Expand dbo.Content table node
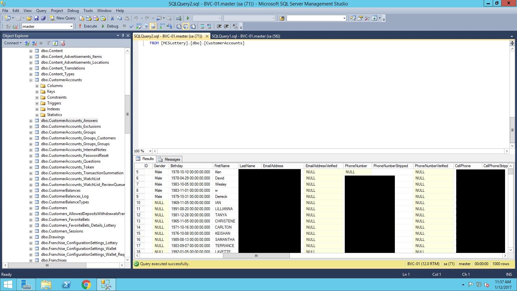517x291 pixels. click(31, 51)
